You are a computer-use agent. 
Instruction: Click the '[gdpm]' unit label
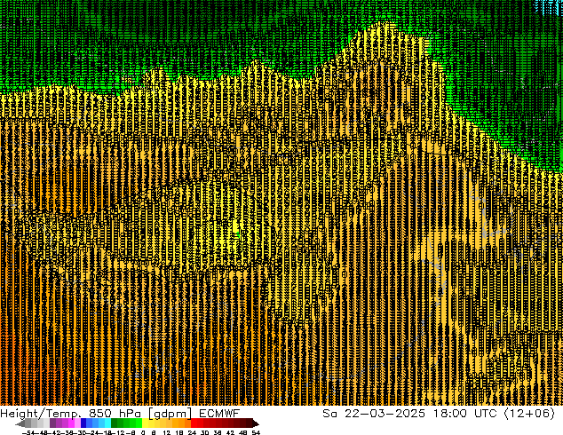pos(170,414)
